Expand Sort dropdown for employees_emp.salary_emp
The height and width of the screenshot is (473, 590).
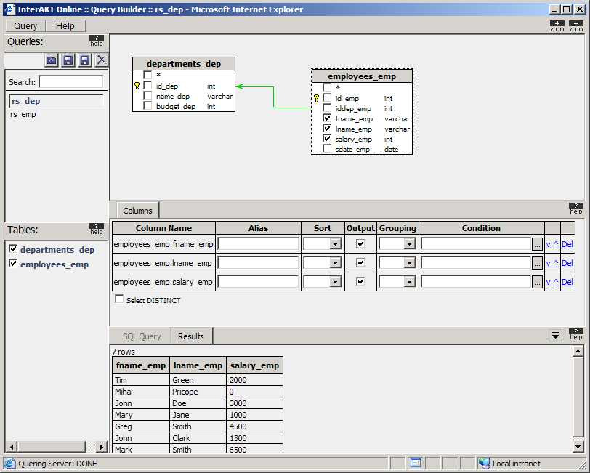tap(335, 282)
